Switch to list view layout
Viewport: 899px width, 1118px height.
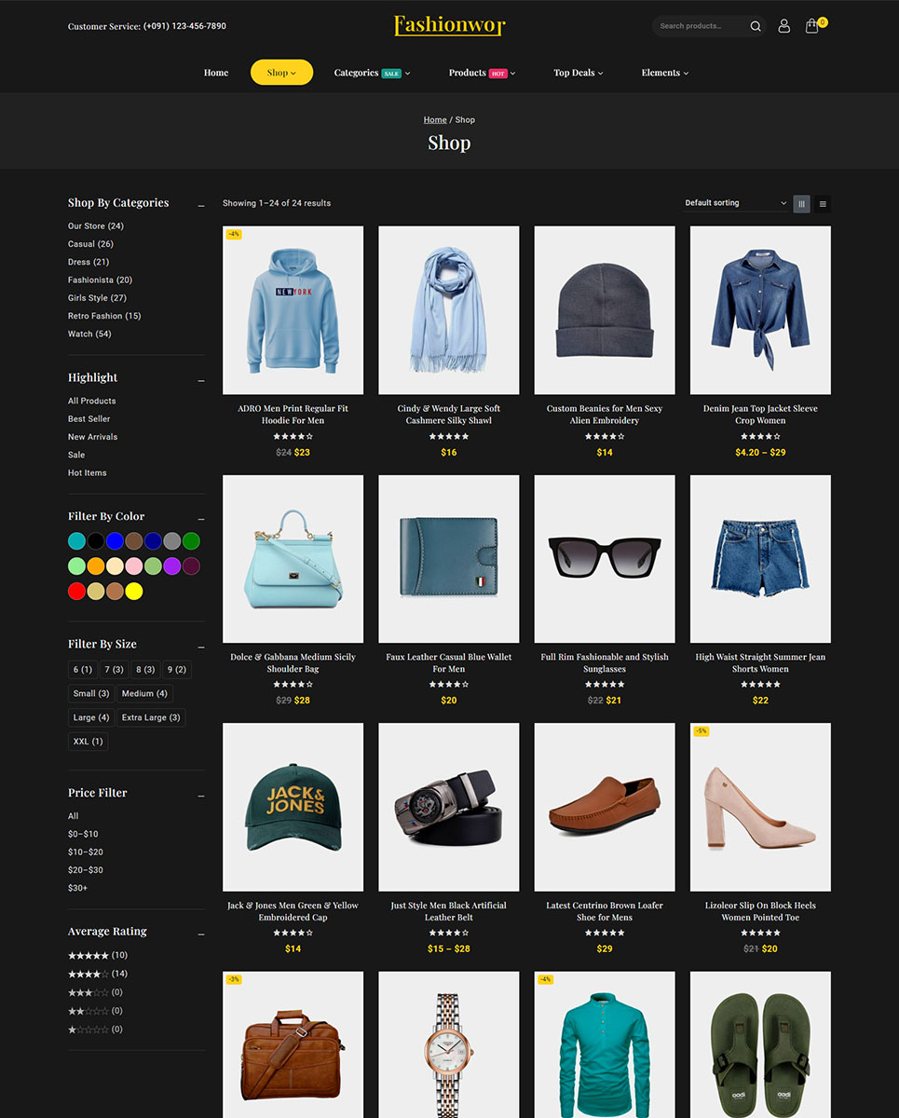[x=823, y=204]
